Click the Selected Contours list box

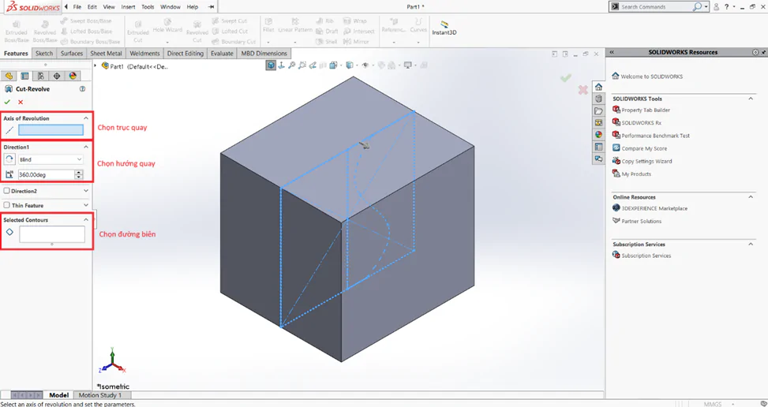(52, 234)
